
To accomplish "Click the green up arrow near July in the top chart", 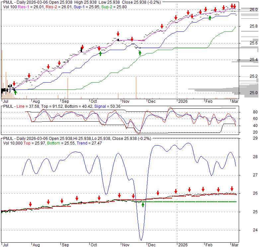I will 15,93.
